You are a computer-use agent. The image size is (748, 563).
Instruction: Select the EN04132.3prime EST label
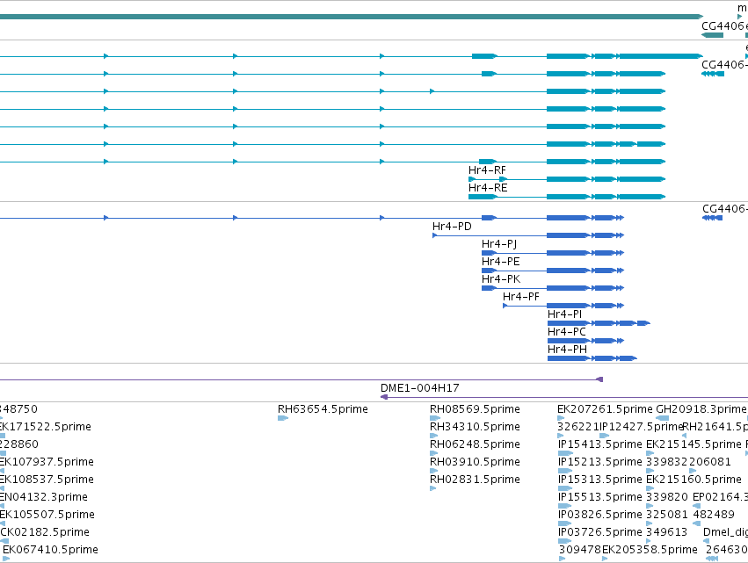(x=44, y=497)
